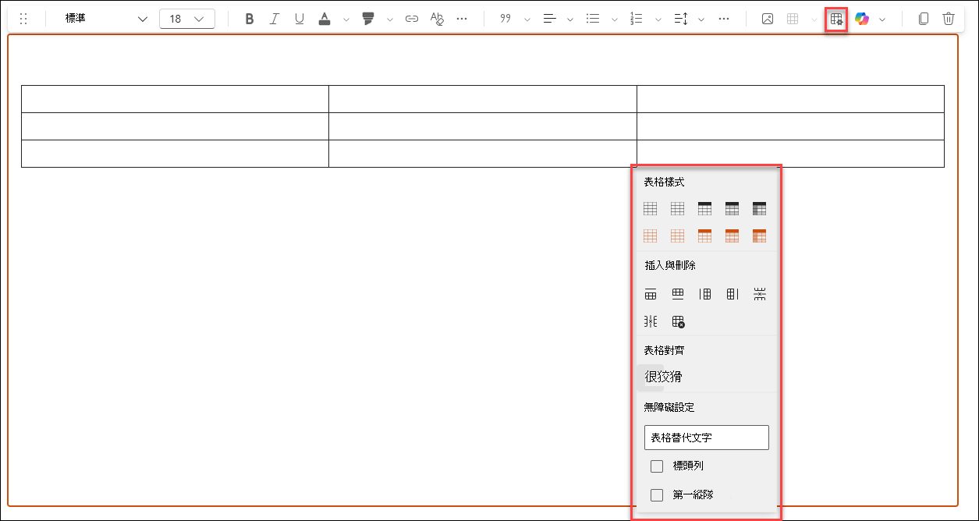This screenshot has width=979, height=521.
Task: Click the 表格替代文字 alt text field
Action: pyautogui.click(x=707, y=438)
